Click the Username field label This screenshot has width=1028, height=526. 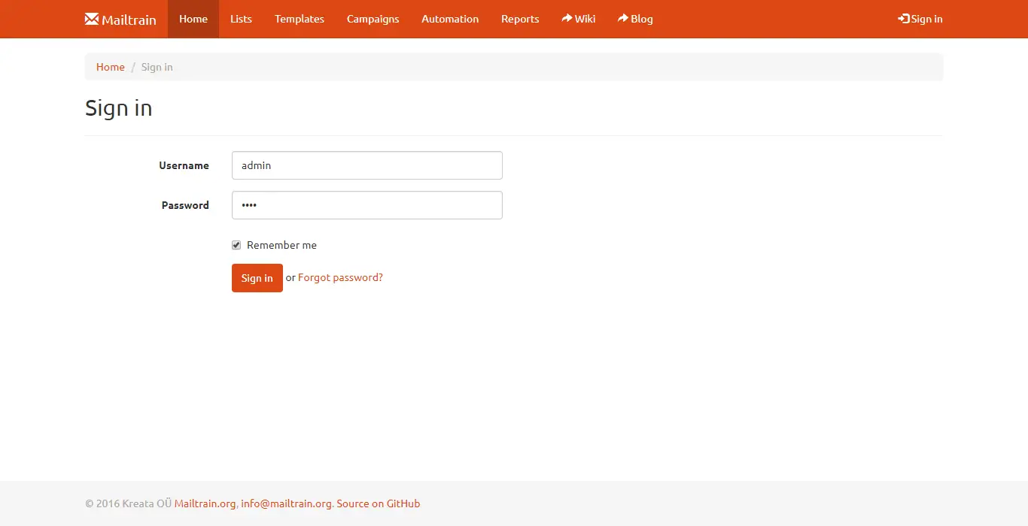[x=184, y=165]
